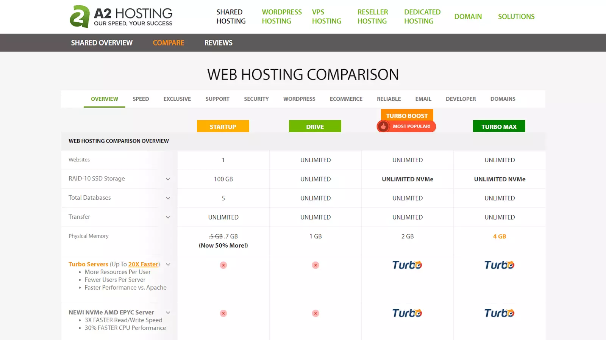Expand the Transfer row details
This screenshot has height=340, width=606.
tap(168, 217)
